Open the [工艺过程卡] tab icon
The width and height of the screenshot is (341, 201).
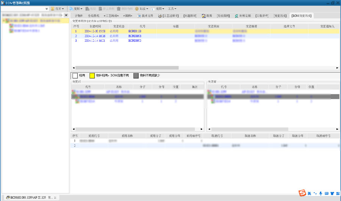(x=160, y=16)
